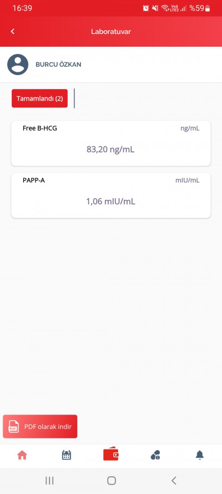Tap the battery status icon
The width and height of the screenshot is (222, 494).
[x=207, y=8]
